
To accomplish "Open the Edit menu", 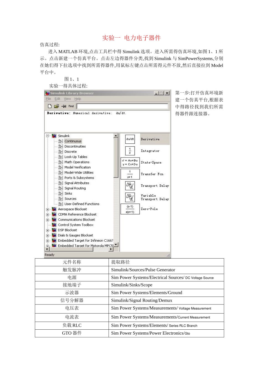I will click(x=57, y=99).
